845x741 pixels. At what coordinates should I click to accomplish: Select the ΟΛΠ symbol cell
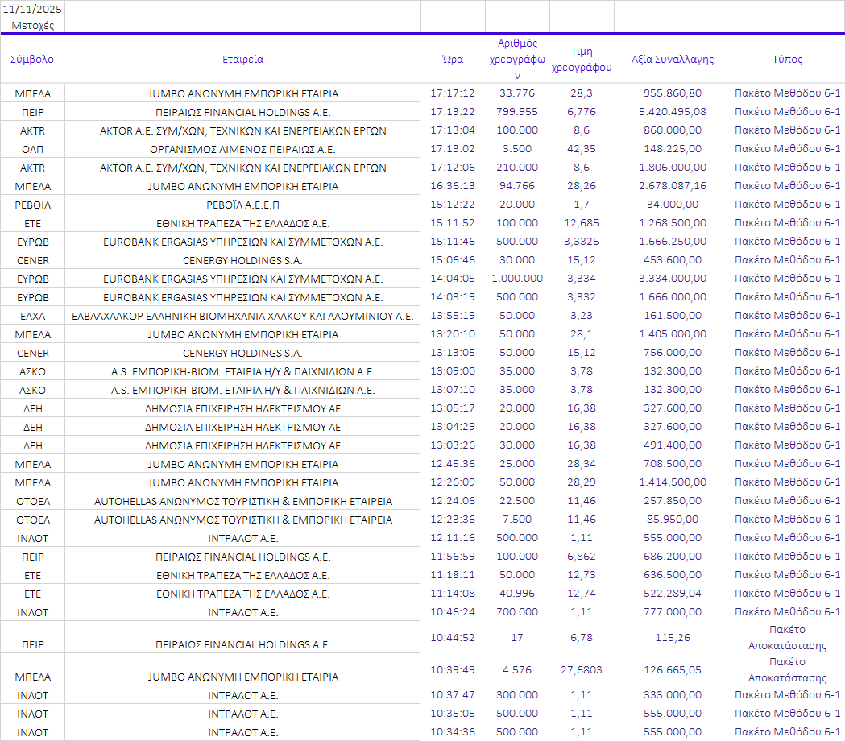pyautogui.click(x=32, y=149)
